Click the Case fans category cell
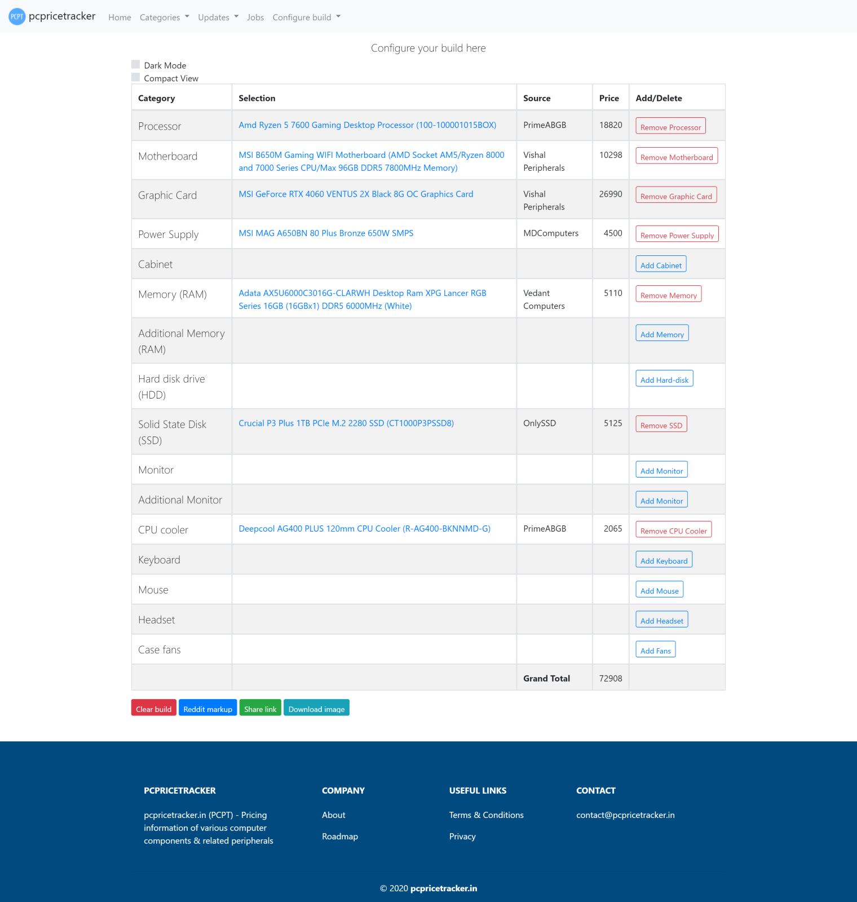 (x=182, y=649)
